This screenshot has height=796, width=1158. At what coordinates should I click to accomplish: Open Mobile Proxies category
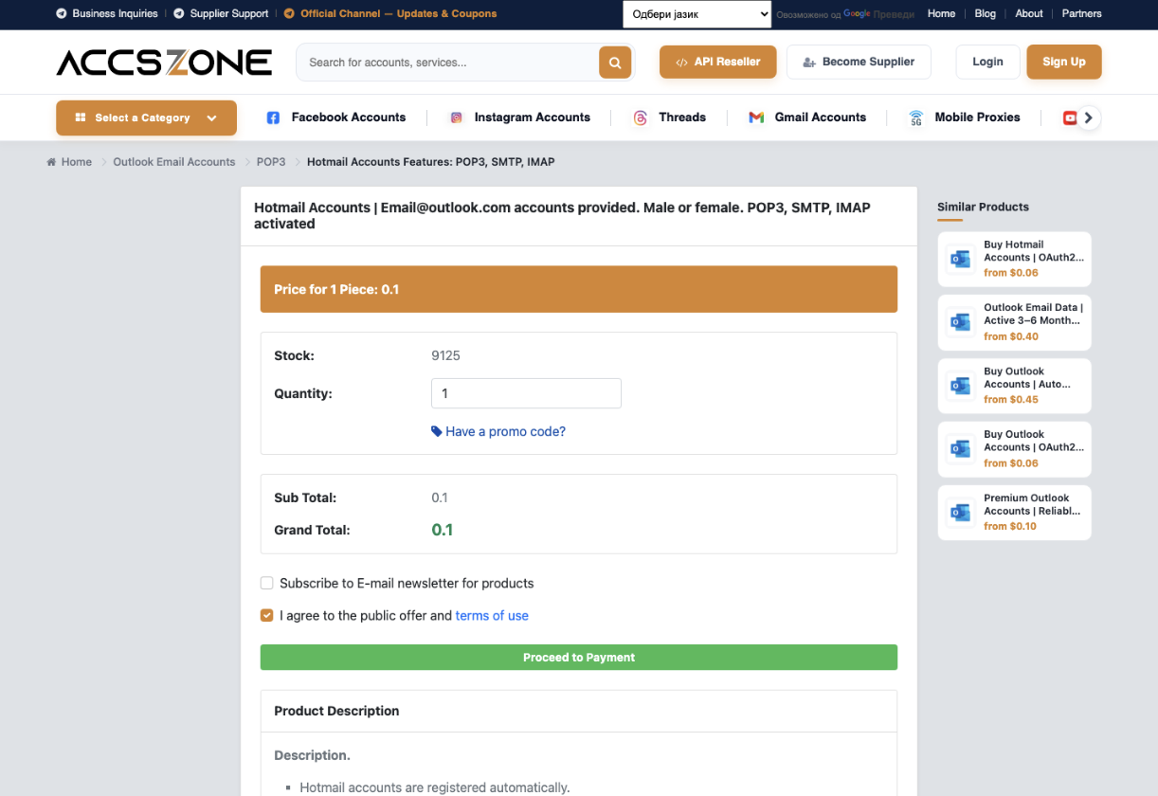click(x=977, y=118)
